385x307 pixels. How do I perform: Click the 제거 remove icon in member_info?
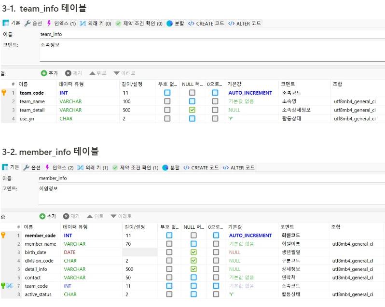[x=66, y=216]
